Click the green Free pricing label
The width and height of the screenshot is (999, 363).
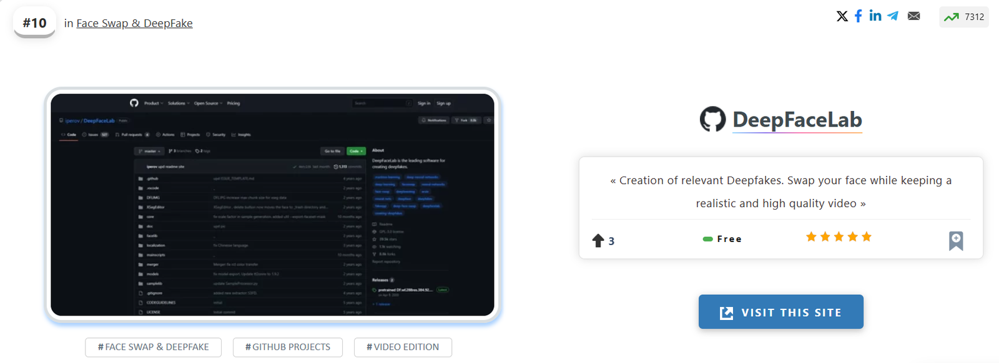(x=722, y=239)
